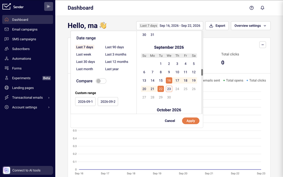This screenshot has width=283, height=177.
Task: Select the Last 90 days preset
Action: (x=114, y=47)
